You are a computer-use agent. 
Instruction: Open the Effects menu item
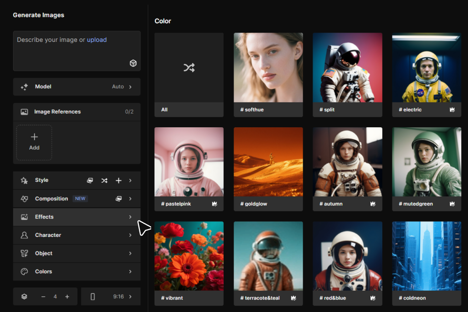click(77, 217)
